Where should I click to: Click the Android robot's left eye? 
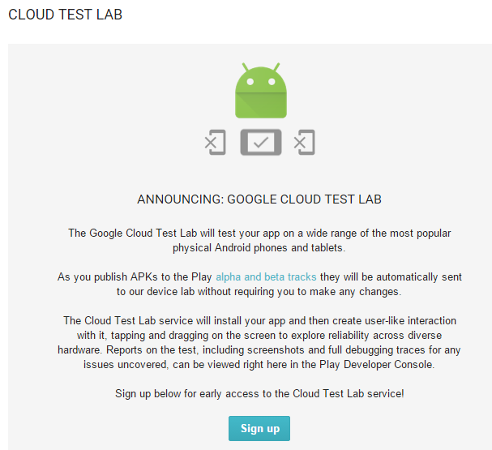[x=250, y=82]
